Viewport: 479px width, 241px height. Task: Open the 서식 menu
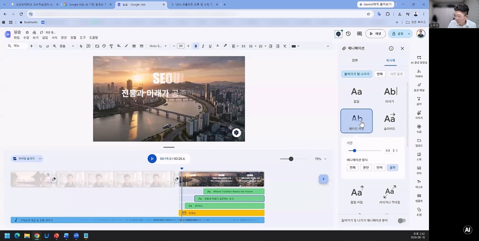(x=55, y=38)
